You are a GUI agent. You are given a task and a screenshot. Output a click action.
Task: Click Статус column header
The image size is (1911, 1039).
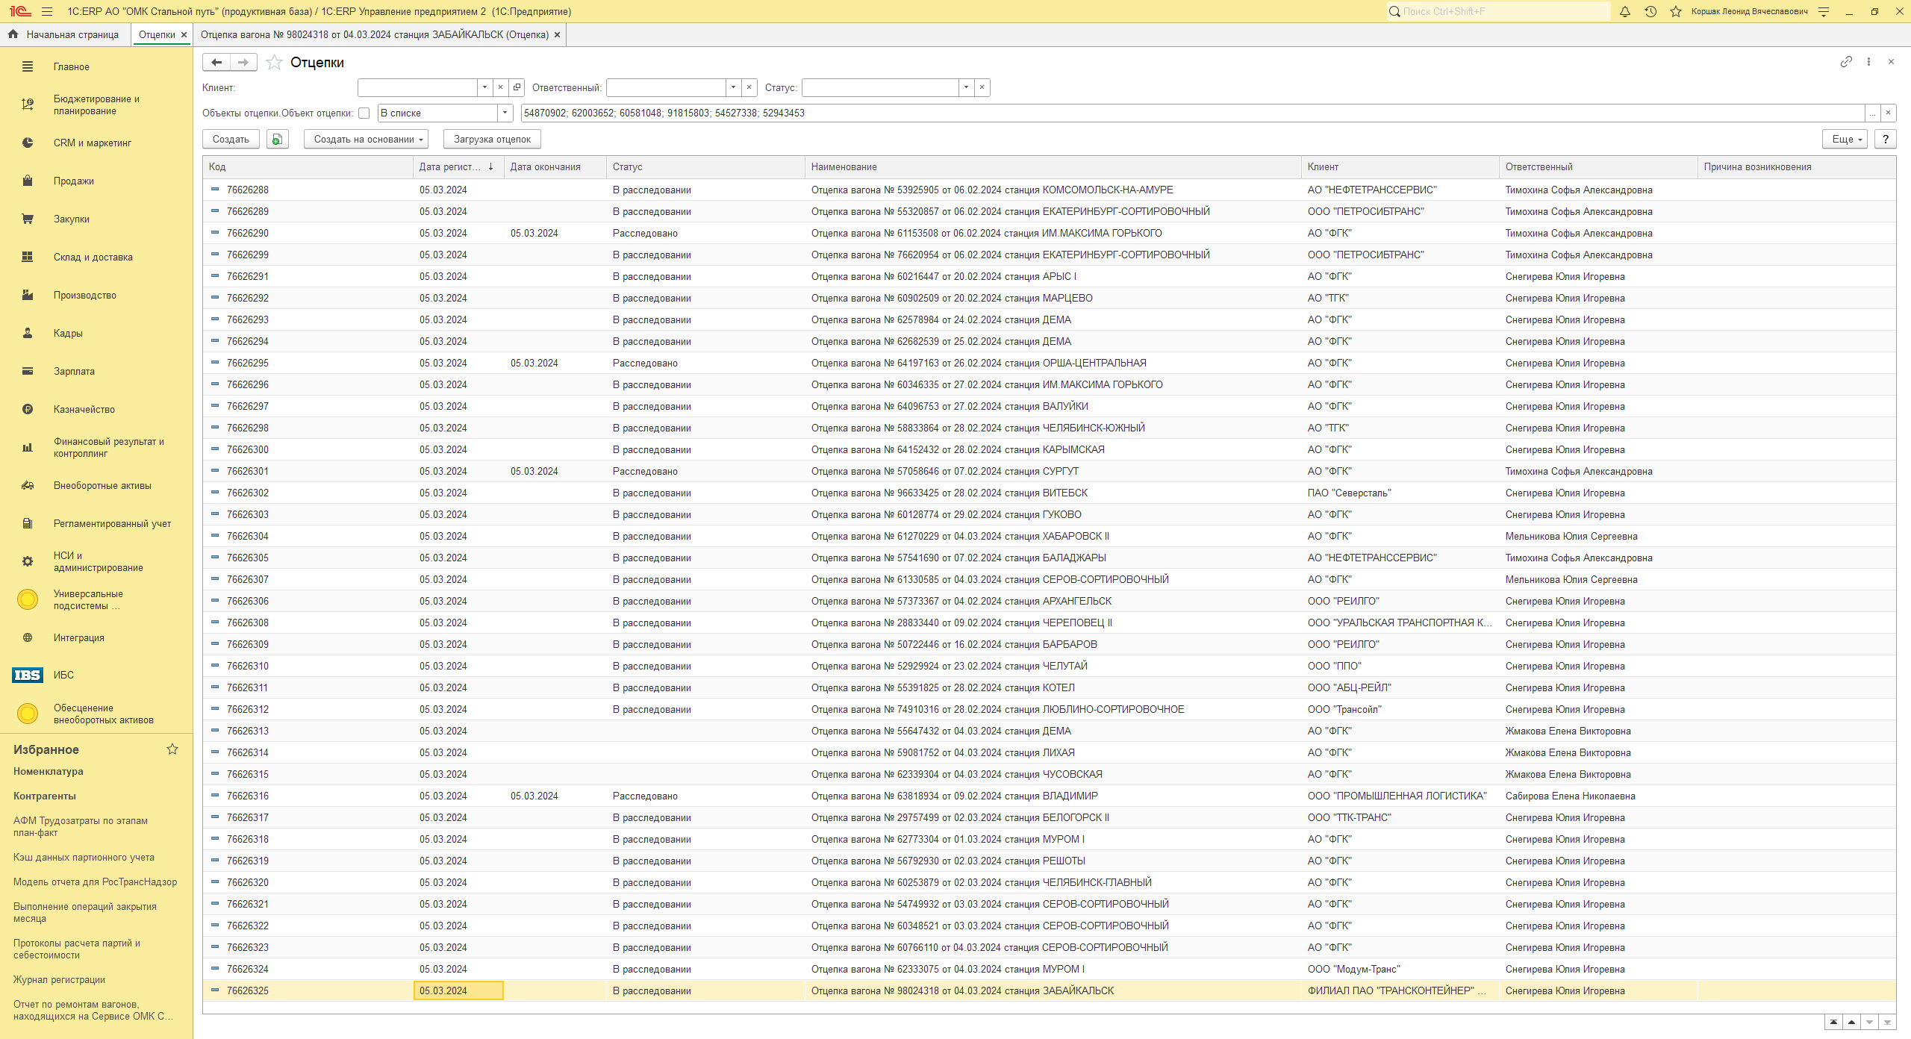[x=705, y=166]
